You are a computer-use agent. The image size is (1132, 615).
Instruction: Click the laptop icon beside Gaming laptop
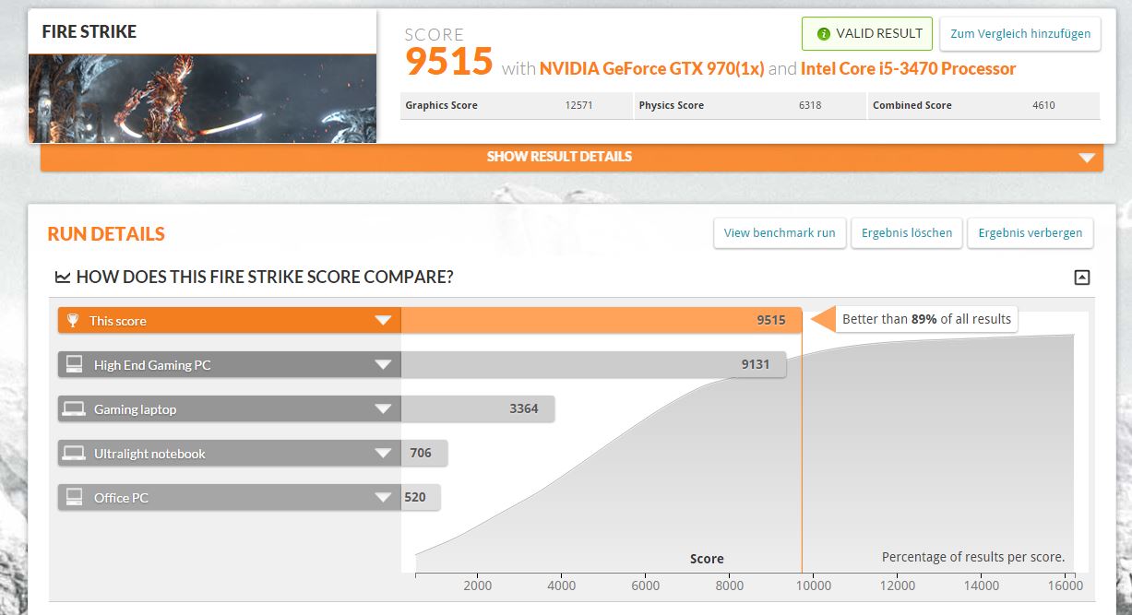point(74,408)
